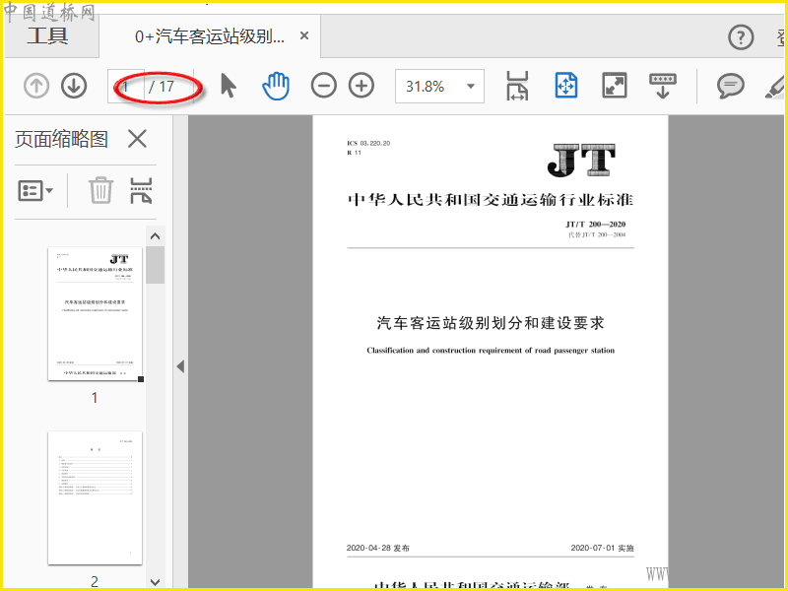Viewport: 788px width, 591px height.
Task: Go to previous page with up arrow icon
Action: [x=36, y=86]
